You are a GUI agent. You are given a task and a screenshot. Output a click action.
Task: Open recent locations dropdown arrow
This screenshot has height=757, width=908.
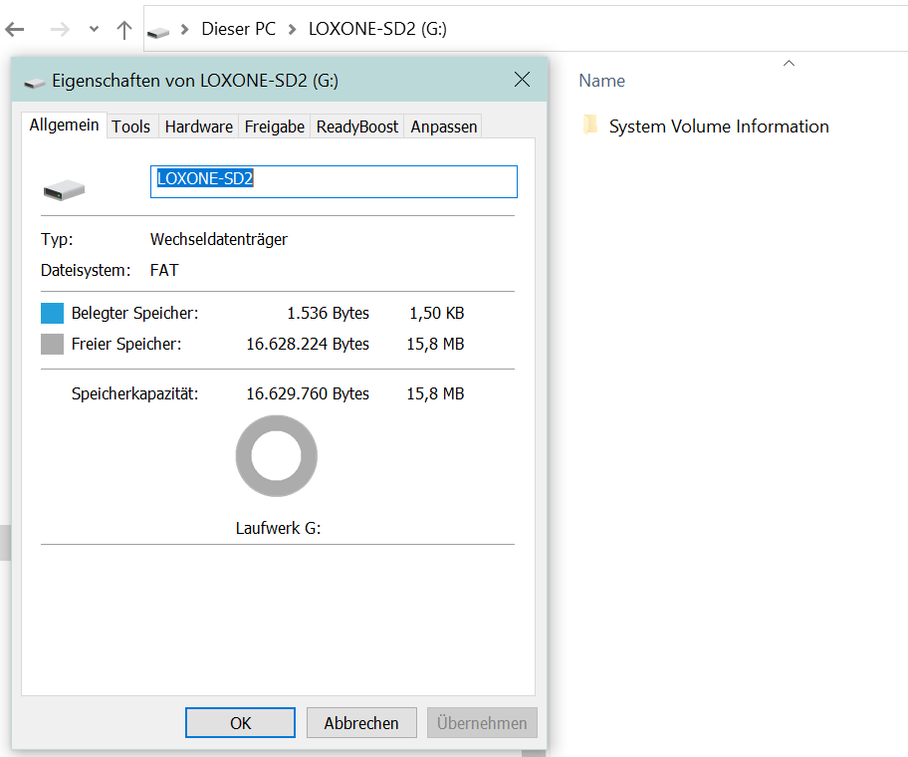point(94,29)
